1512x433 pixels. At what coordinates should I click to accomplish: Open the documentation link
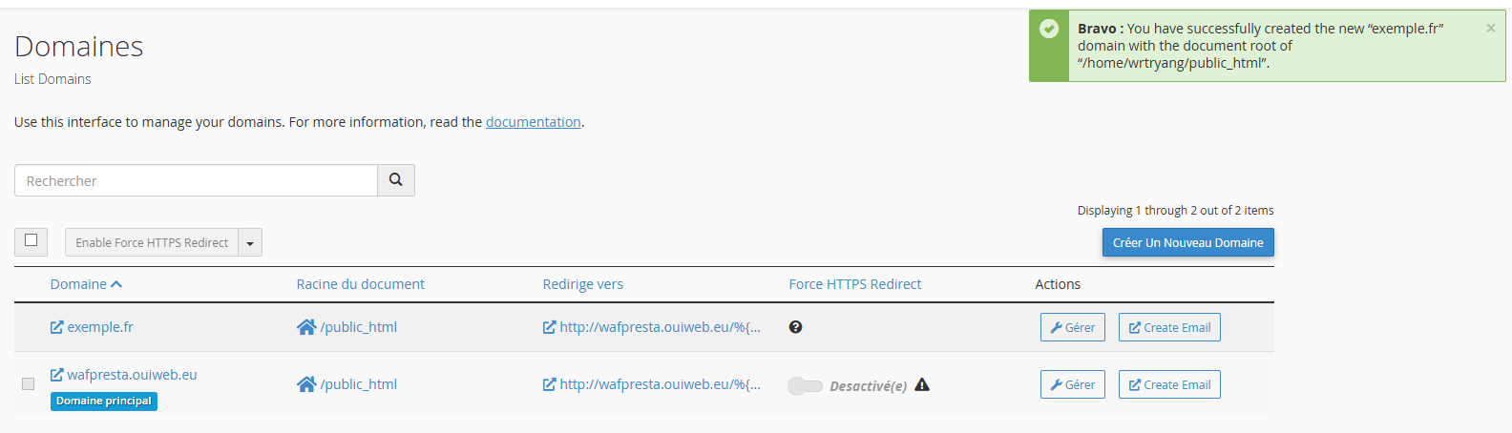pos(533,122)
